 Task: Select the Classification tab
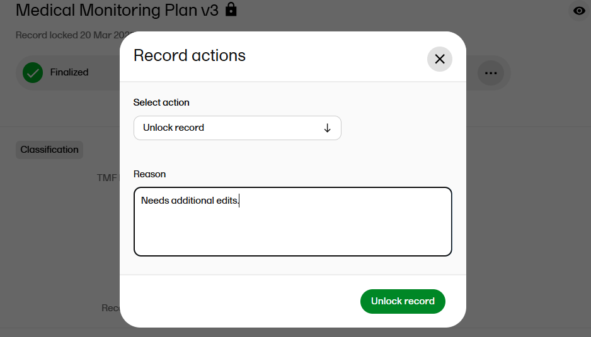[x=49, y=150]
